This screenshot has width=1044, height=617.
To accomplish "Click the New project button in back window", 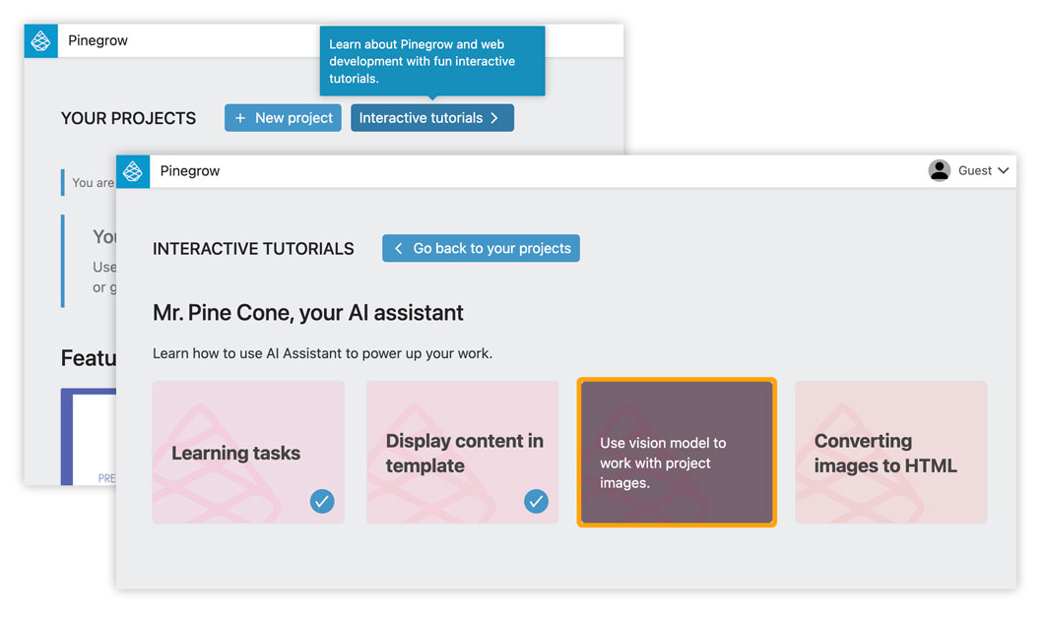I will 283,118.
